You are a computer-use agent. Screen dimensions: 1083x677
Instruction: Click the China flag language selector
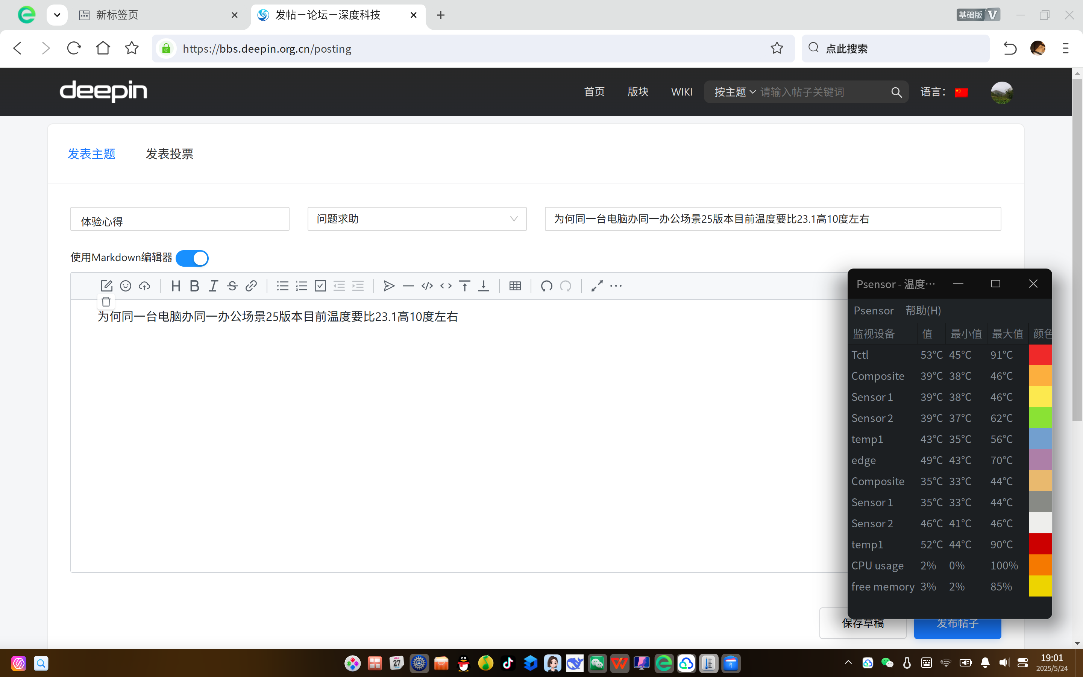(x=961, y=92)
